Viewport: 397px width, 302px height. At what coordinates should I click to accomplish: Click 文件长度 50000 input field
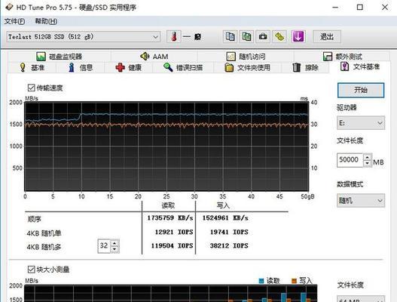350,160
